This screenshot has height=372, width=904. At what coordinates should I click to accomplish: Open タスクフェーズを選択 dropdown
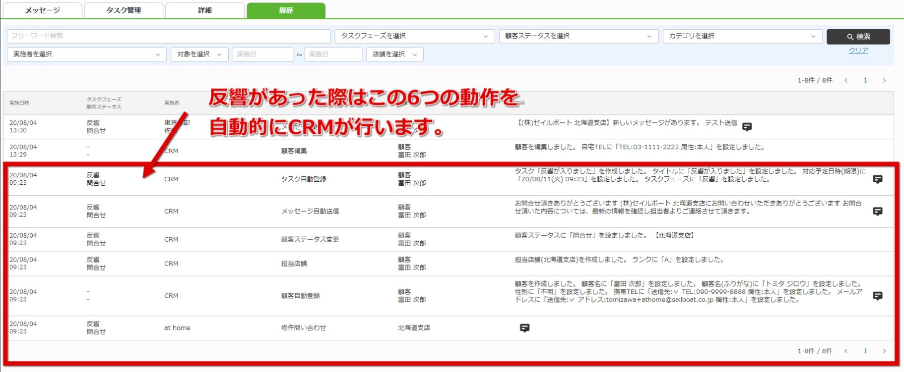click(x=414, y=36)
